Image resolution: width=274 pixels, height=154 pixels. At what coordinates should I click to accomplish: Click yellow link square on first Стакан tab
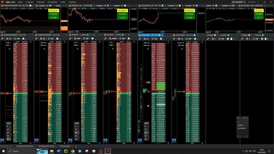[215, 35]
